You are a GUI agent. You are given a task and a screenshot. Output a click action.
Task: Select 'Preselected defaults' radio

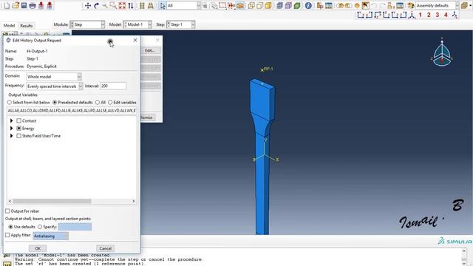click(55, 103)
